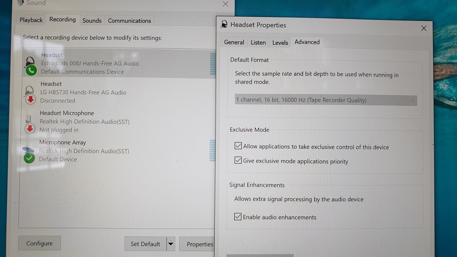Select the Headset Microphone device name
Screen dimensions: 457x257
pos(67,113)
